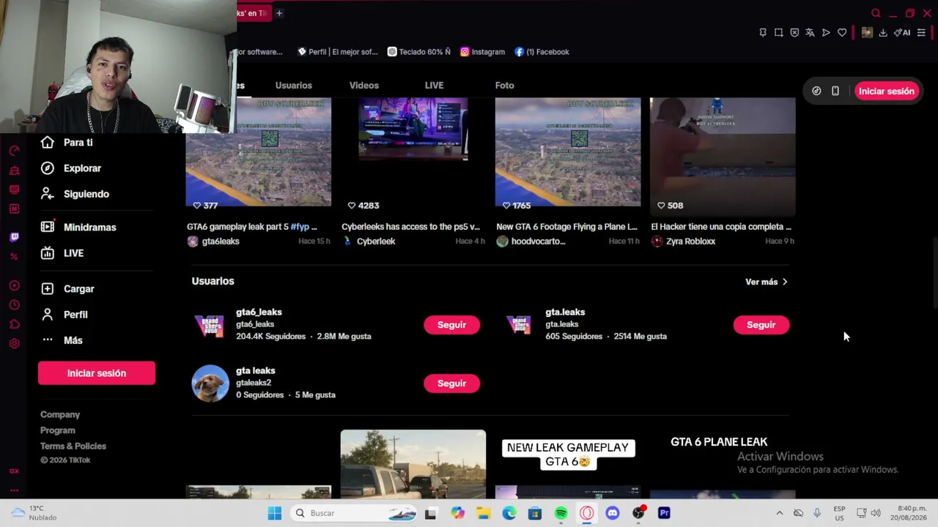Screen dimensions: 938x527
Task: Open the AI assistant toolbar button
Action: click(902, 33)
